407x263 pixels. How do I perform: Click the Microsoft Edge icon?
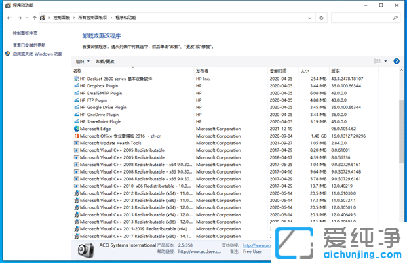pyautogui.click(x=77, y=129)
